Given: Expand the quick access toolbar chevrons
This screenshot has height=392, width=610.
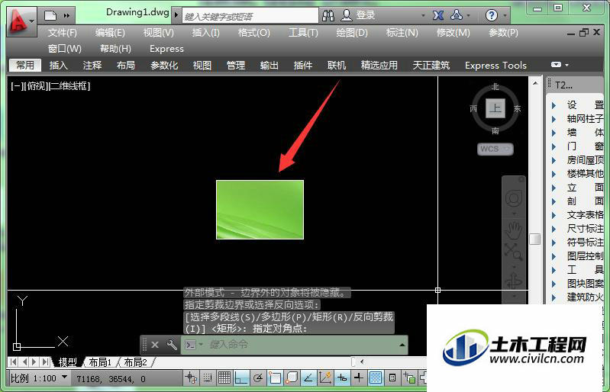Looking at the screenshot, I should [x=66, y=15].
